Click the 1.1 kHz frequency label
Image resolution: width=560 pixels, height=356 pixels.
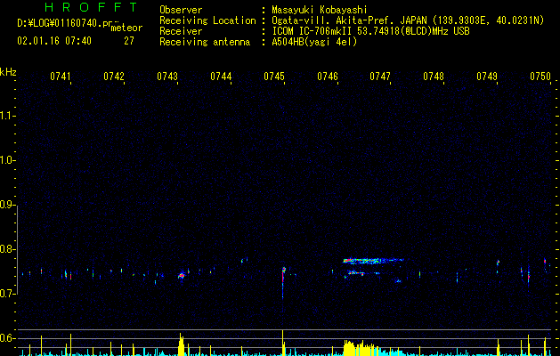(7, 116)
